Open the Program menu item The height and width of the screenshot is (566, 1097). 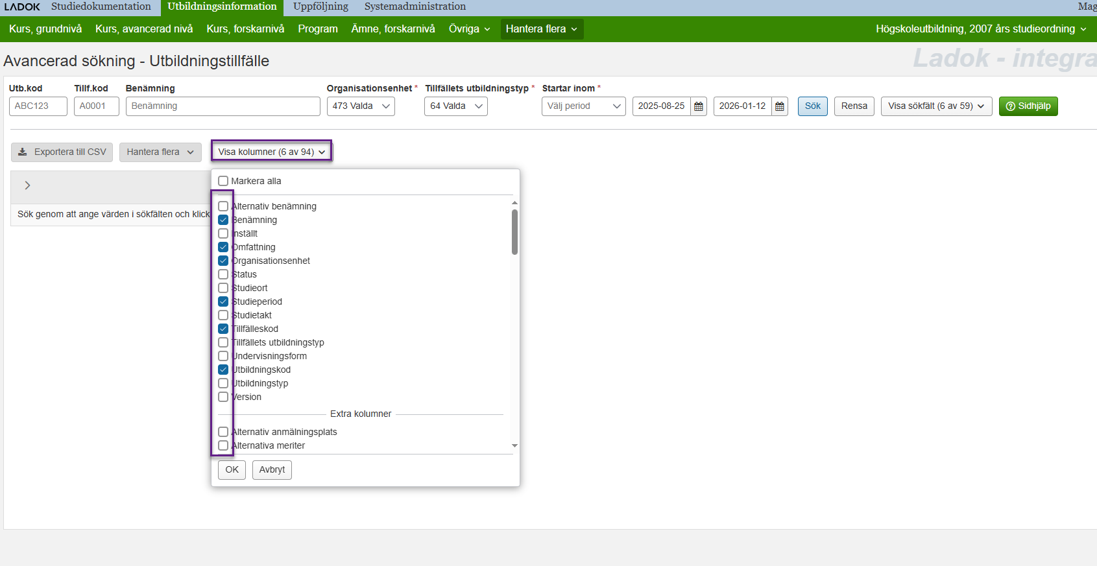point(317,29)
